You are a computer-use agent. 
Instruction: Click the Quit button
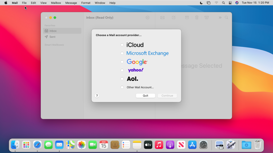145,95
